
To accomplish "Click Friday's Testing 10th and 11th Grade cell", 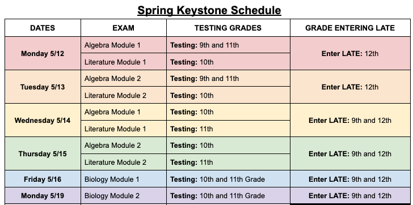I will tap(228, 179).
